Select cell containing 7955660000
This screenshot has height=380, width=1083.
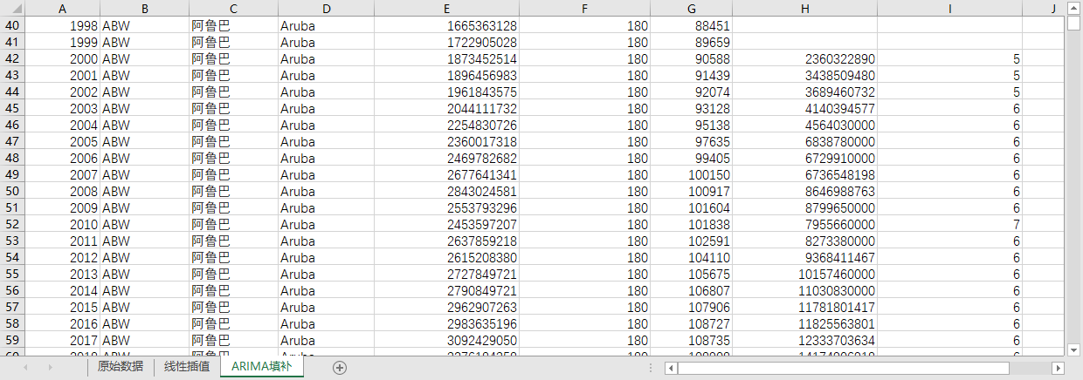(x=804, y=225)
